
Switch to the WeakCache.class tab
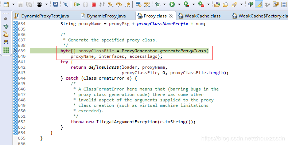click(200, 16)
